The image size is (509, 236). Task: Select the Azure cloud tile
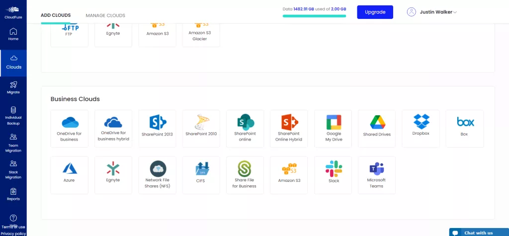click(69, 175)
